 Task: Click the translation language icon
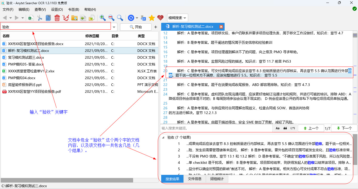(x=143, y=18)
